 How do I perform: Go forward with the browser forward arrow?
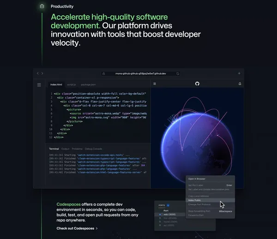[x=42, y=73]
